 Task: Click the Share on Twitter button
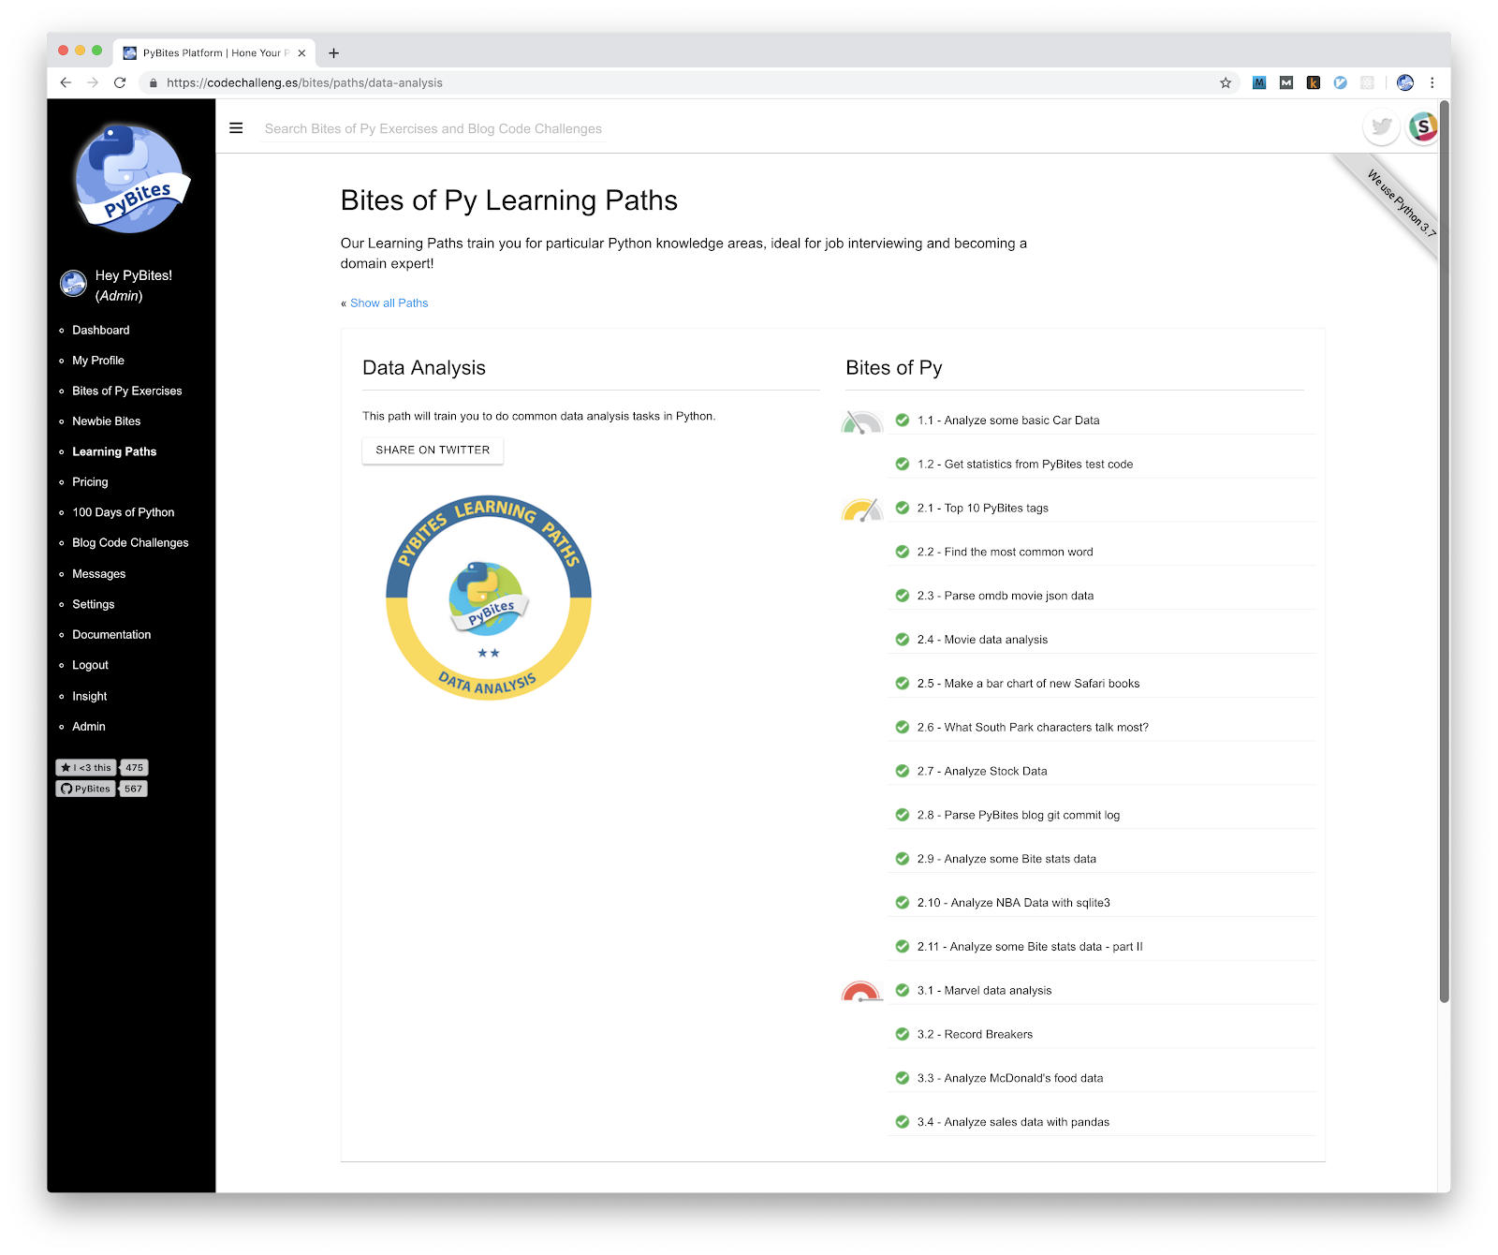pyautogui.click(x=433, y=450)
